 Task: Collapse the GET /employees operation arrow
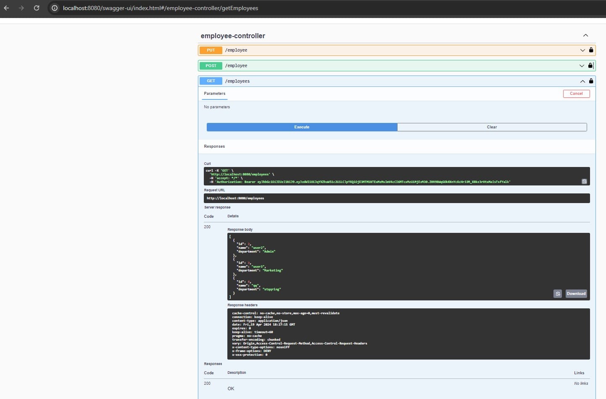pyautogui.click(x=582, y=81)
